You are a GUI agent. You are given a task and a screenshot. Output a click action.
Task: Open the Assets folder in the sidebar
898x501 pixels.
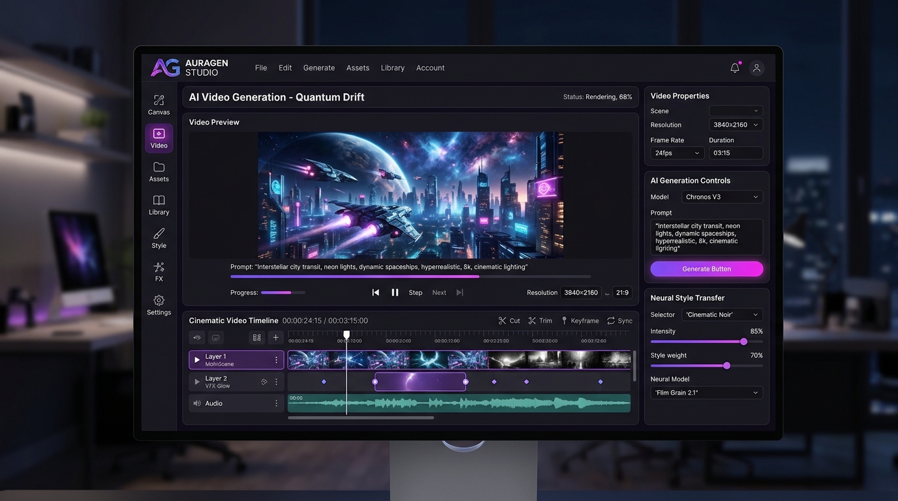tap(159, 172)
